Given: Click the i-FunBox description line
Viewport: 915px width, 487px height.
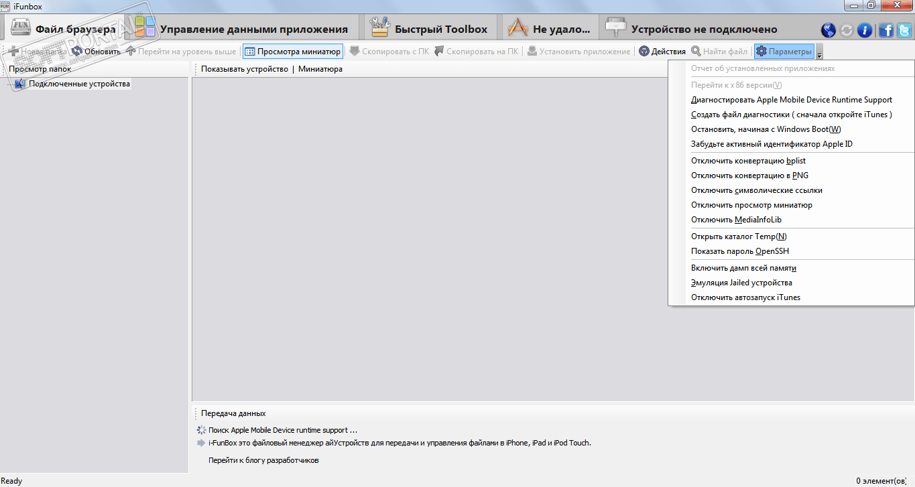Looking at the screenshot, I should 400,443.
